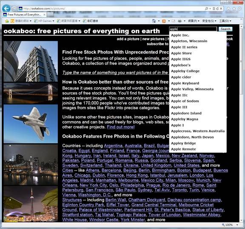245x229 pixels.
Task: Click the page vertical scrollbar down arrow
Action: coord(241,220)
